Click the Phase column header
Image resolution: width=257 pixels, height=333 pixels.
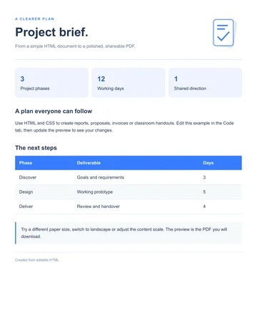click(x=26, y=163)
